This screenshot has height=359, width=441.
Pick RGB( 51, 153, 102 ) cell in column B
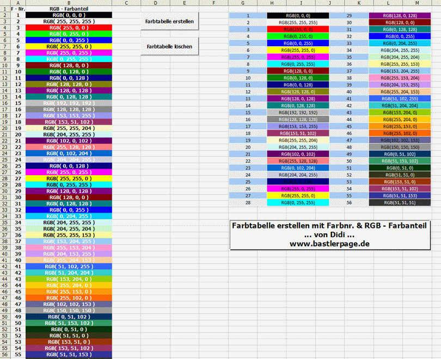pos(69,323)
